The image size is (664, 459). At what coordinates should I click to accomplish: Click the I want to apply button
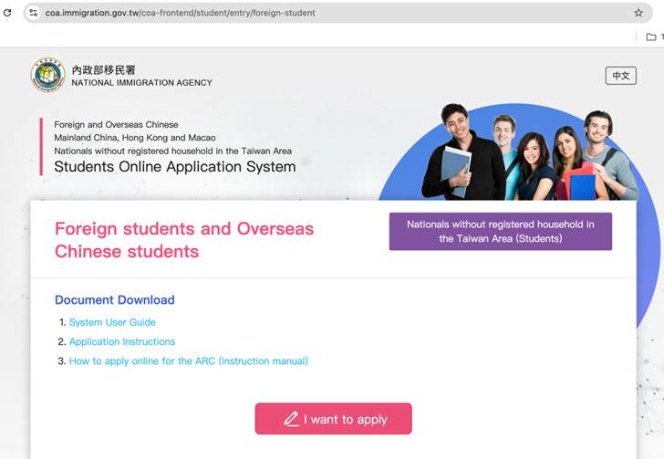tap(333, 419)
